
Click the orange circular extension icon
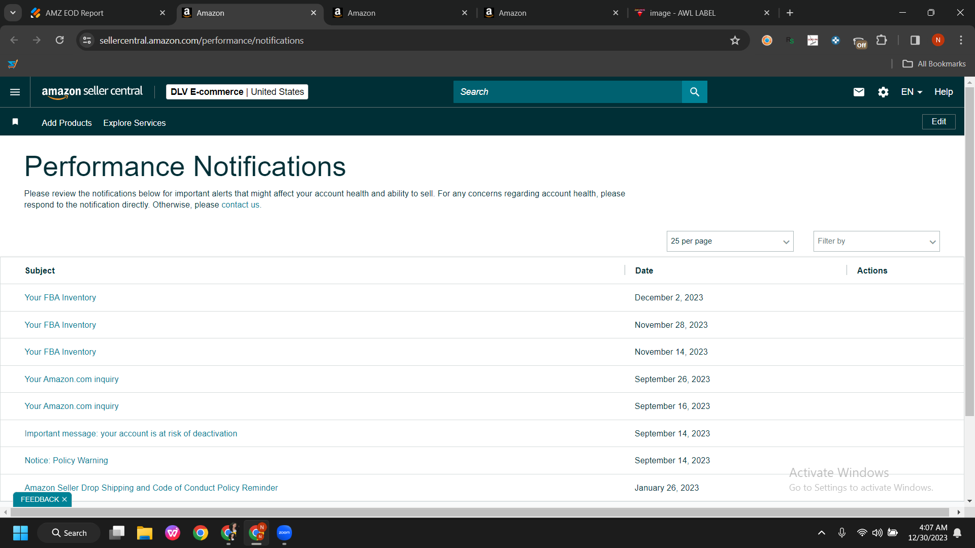point(767,40)
